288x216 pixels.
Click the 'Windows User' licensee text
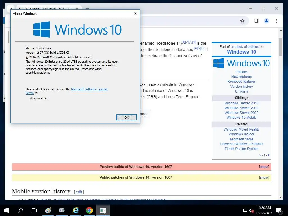click(x=39, y=98)
